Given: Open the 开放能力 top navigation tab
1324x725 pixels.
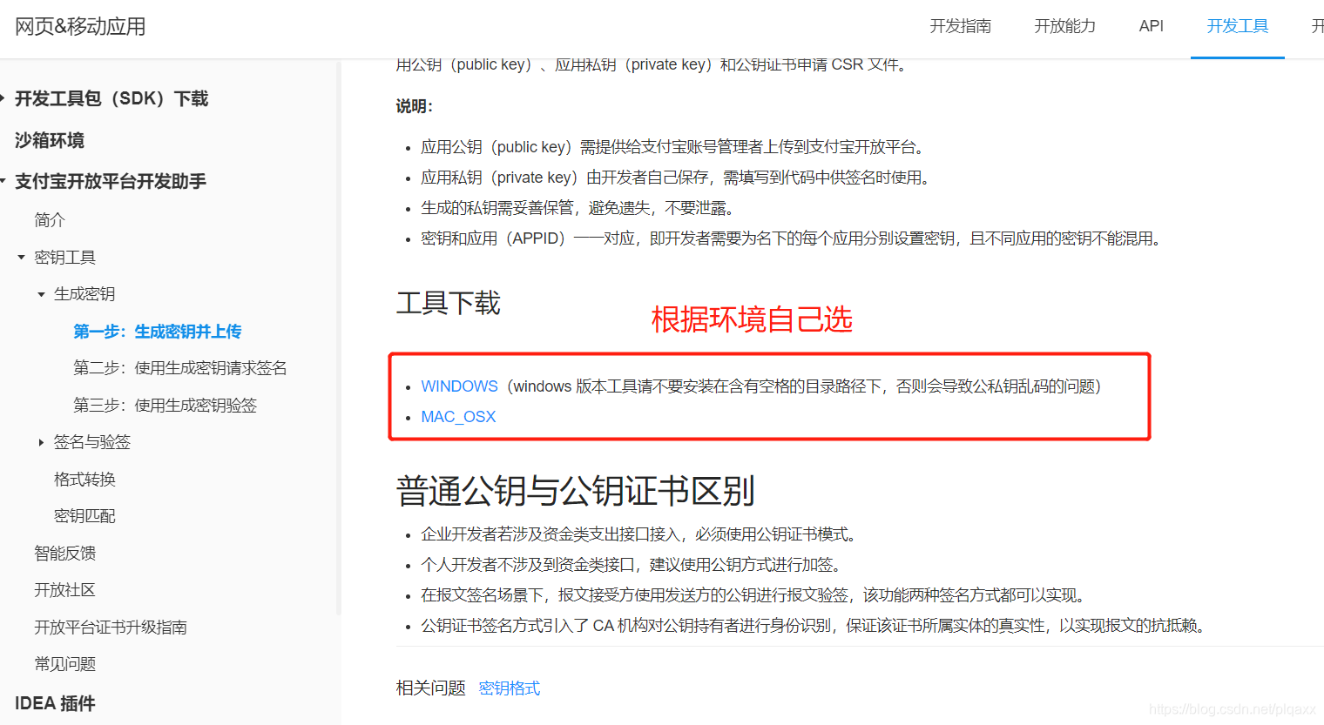Looking at the screenshot, I should pos(1064,26).
